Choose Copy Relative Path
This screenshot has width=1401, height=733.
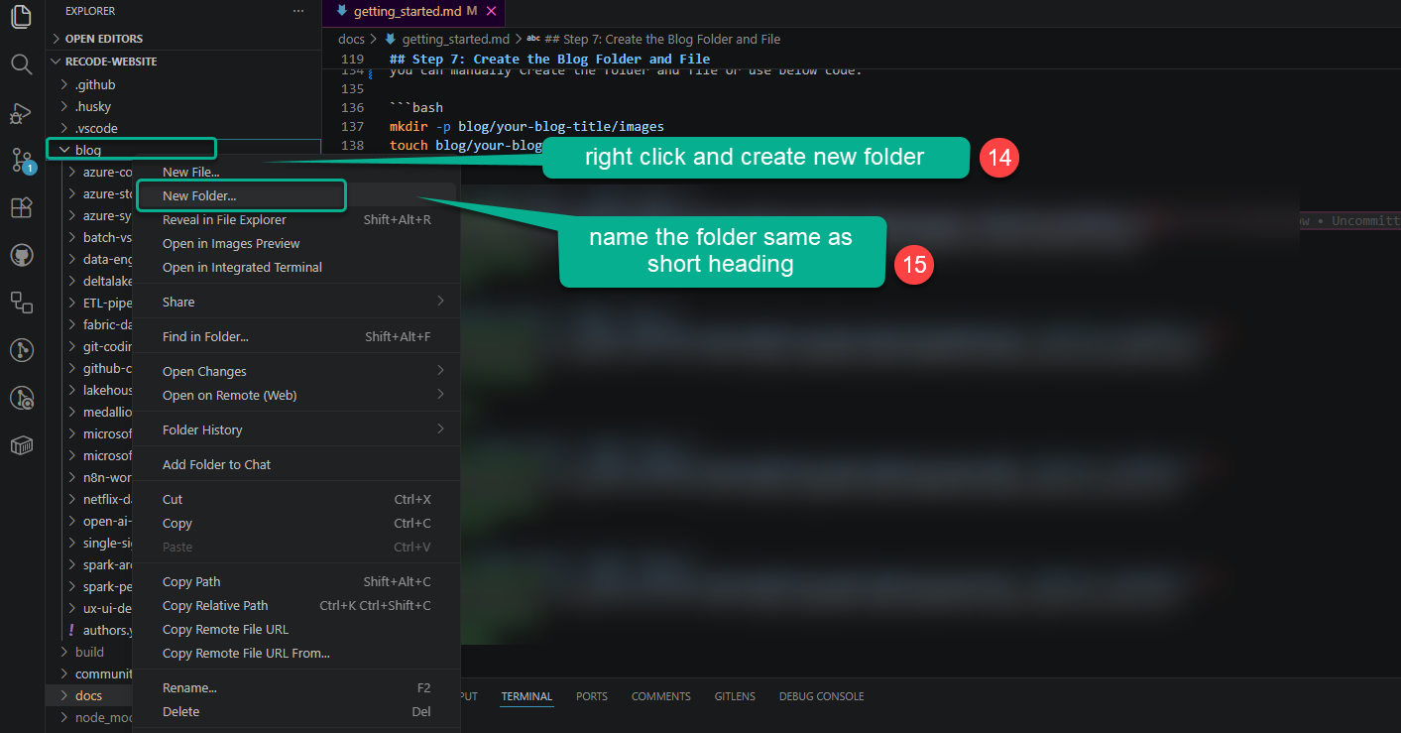(296, 606)
